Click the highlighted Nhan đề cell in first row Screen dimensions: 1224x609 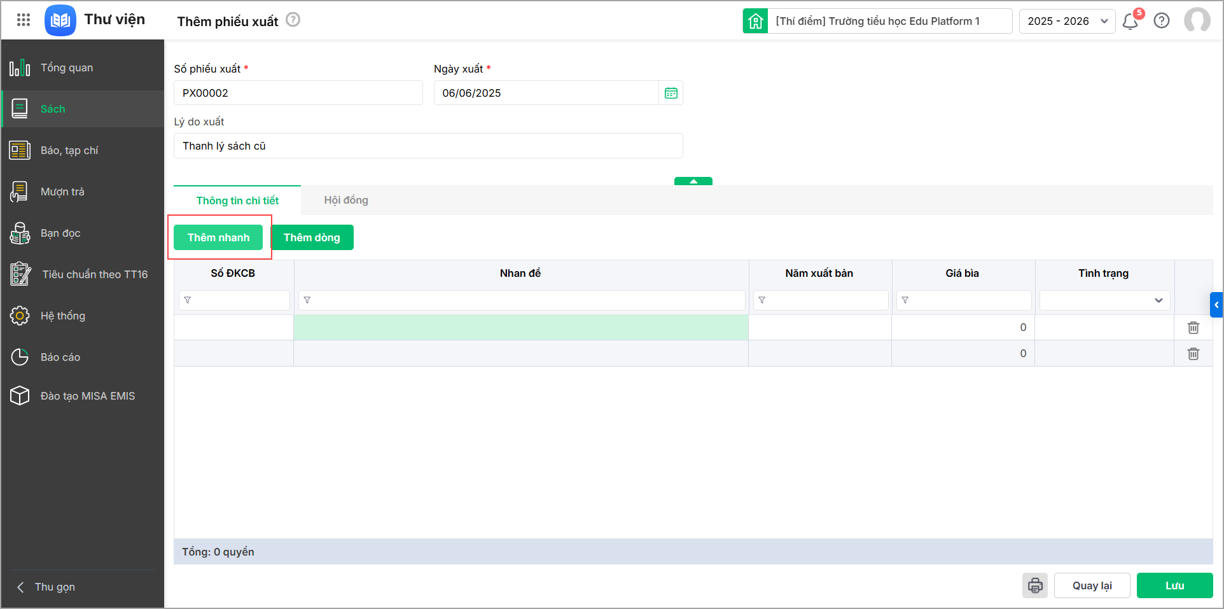pos(521,328)
